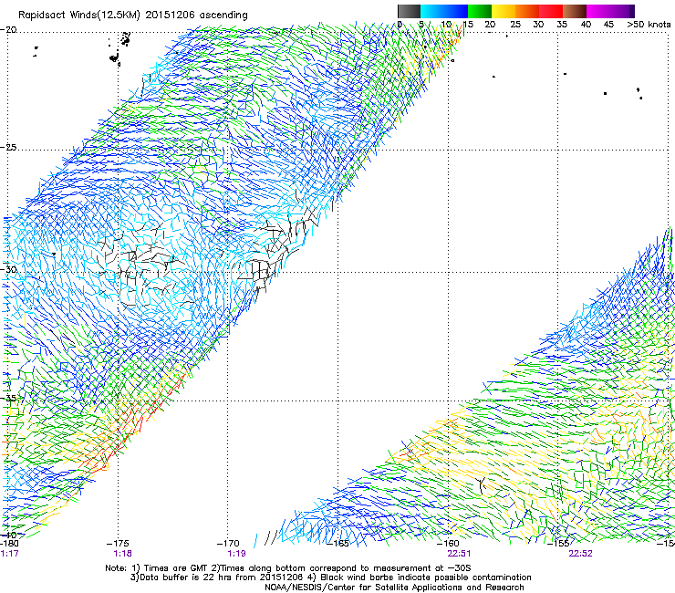Viewport: 675px width, 593px height.
Task: Click the '25' legend scale label
Action: (515, 25)
